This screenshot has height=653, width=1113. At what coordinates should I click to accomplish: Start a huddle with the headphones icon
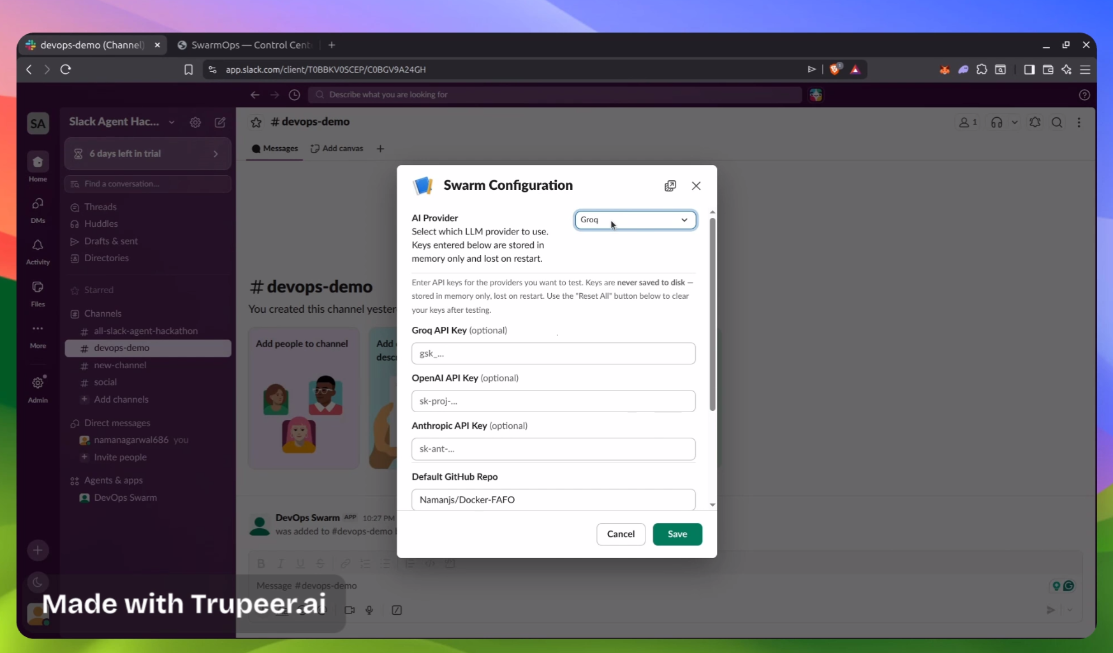pos(997,122)
